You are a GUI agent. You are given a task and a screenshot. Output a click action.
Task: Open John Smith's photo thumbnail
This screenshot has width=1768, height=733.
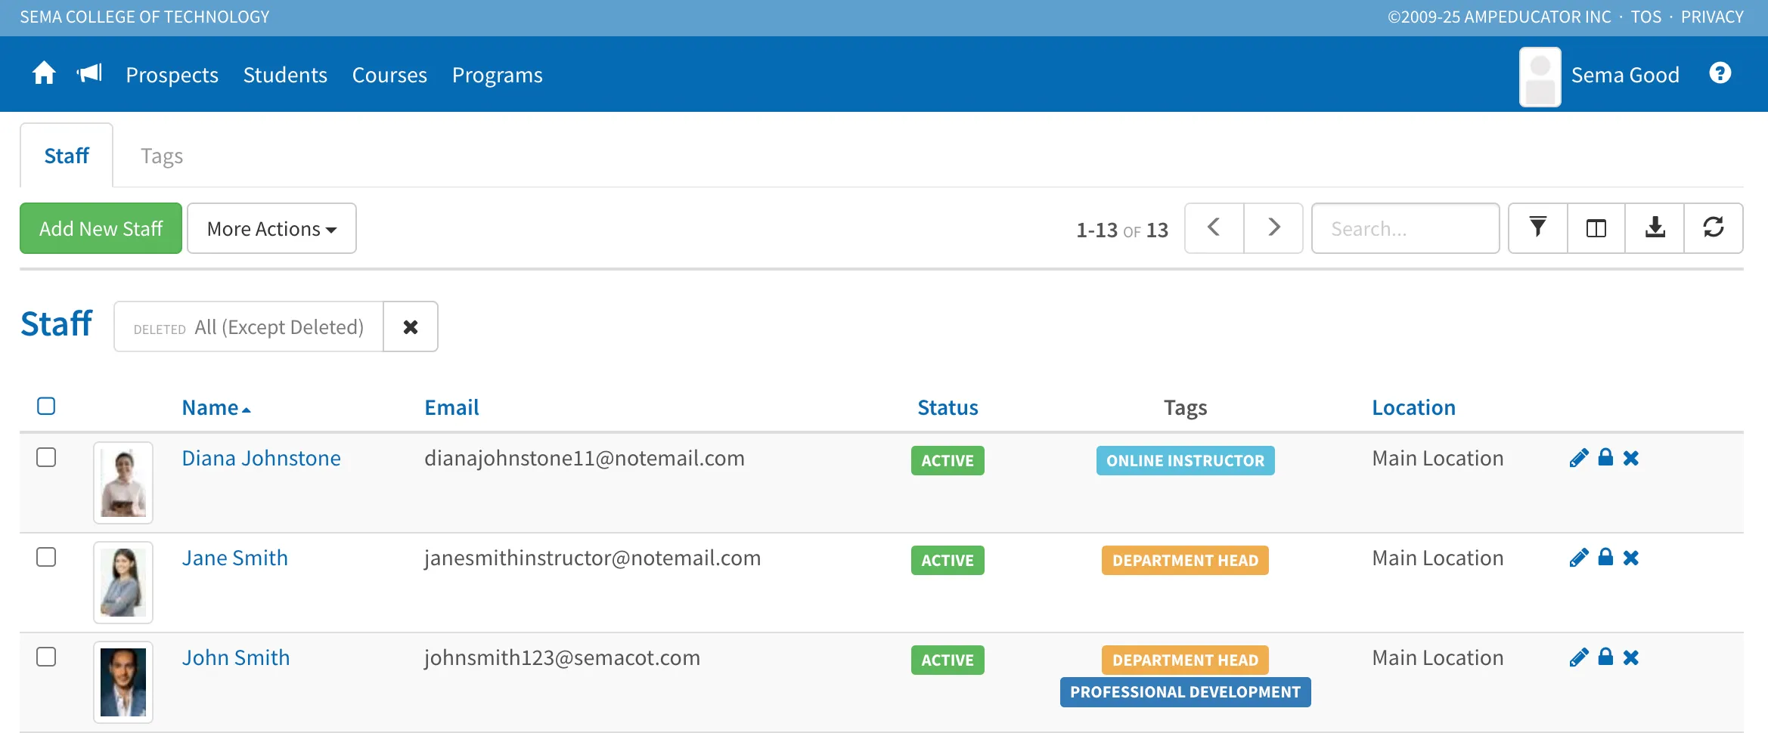123,682
